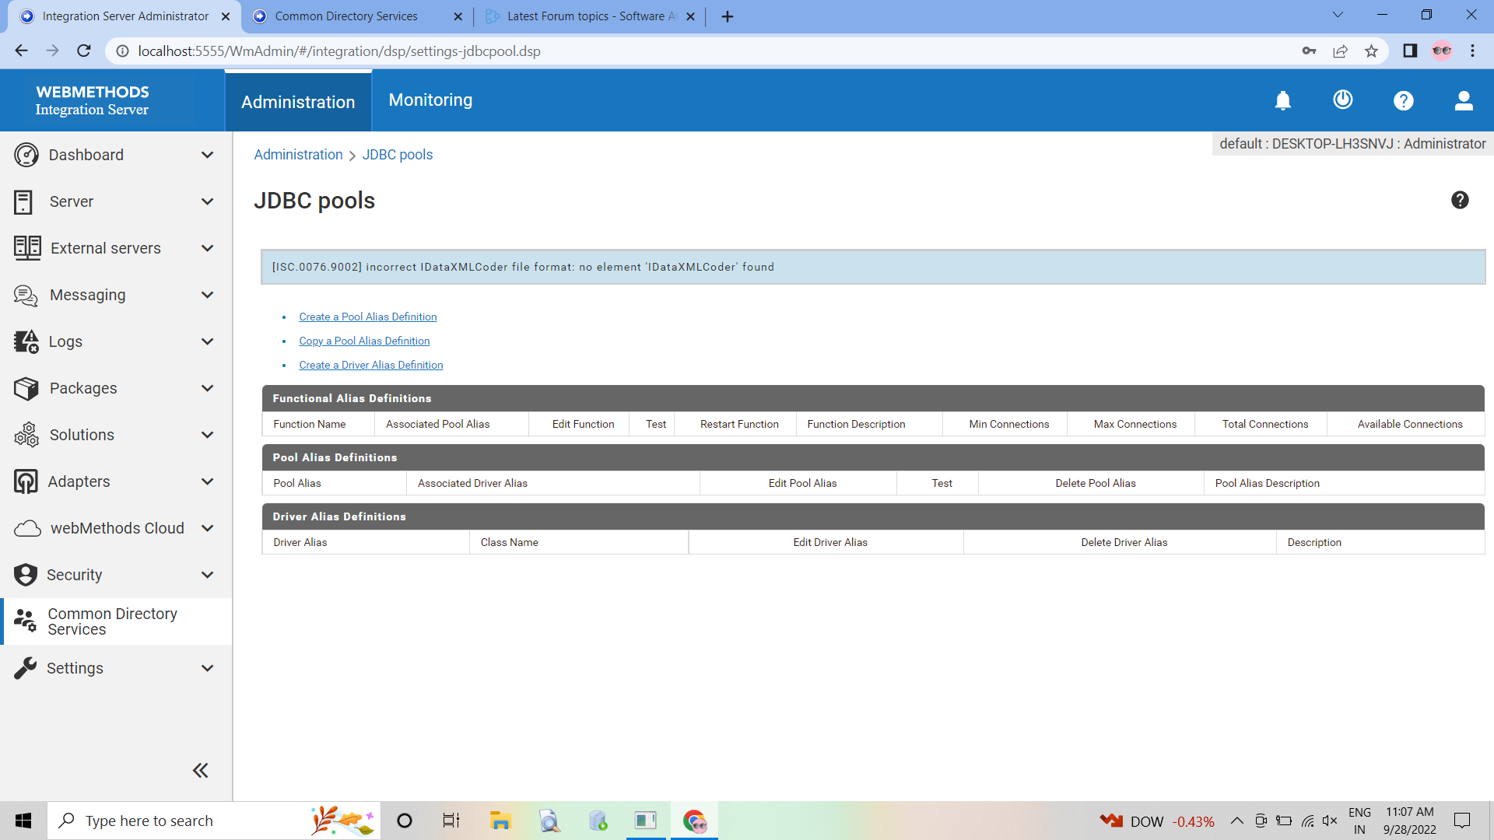This screenshot has width=1494, height=840.
Task: Click the Adapters sidebar icon
Action: pyautogui.click(x=26, y=481)
